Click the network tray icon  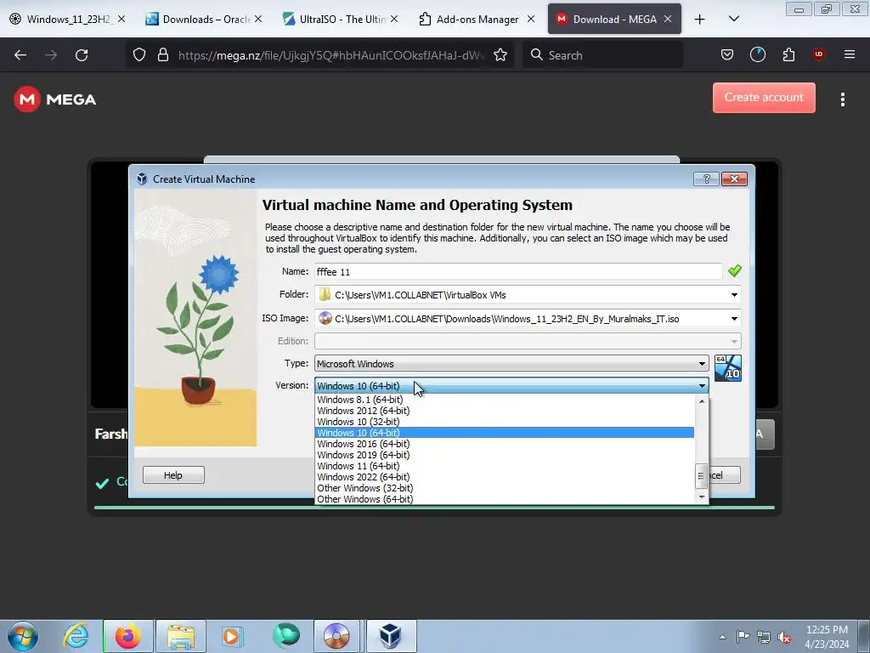click(764, 638)
